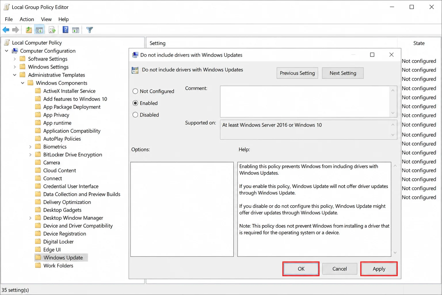Image resolution: width=442 pixels, height=295 pixels.
Task: Expand the Software Settings node
Action: [15, 59]
